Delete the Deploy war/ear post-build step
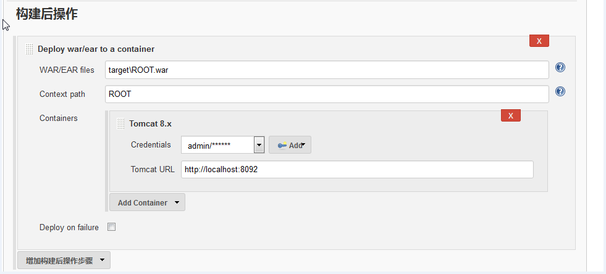Viewport: 606px width, 274px height. (x=539, y=41)
